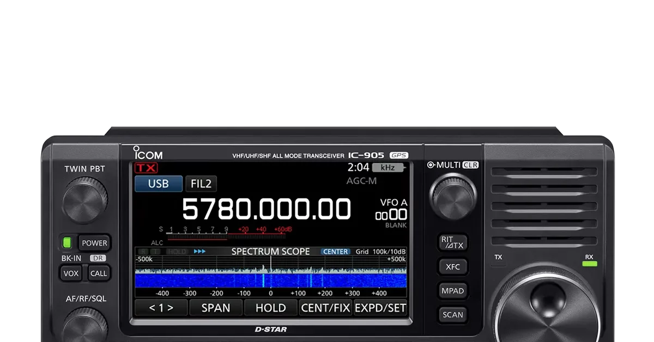Tap the CENTER scope mode badge
The width and height of the screenshot is (654, 342).
[x=336, y=252]
